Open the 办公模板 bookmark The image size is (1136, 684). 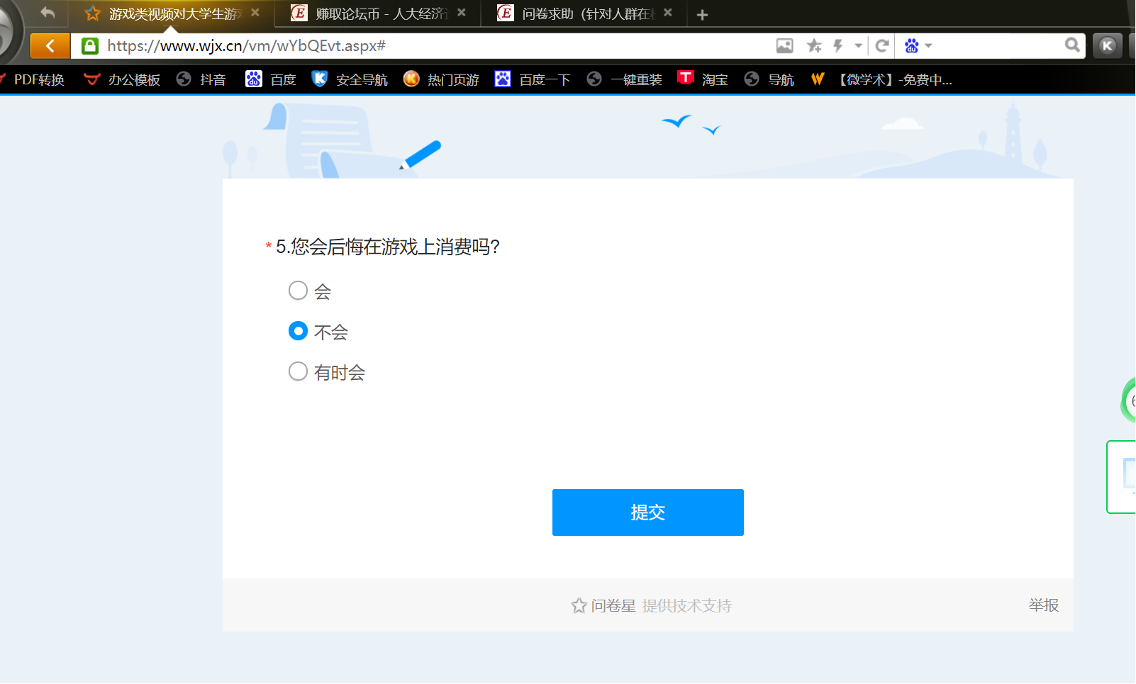click(x=122, y=79)
